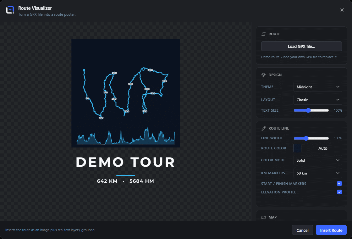The width and height of the screenshot is (352, 239).
Task: Click the Design palette icon
Action: (x=264, y=75)
